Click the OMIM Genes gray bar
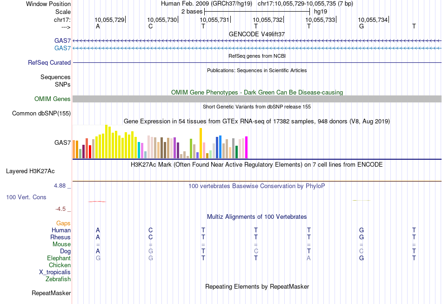The image size is (442, 304). click(x=257, y=99)
